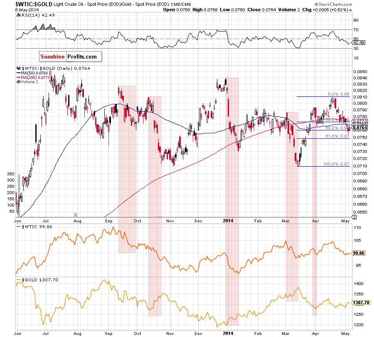Click the High 0.0768 header value
The image size is (374, 337).
pyautogui.click(x=205, y=10)
